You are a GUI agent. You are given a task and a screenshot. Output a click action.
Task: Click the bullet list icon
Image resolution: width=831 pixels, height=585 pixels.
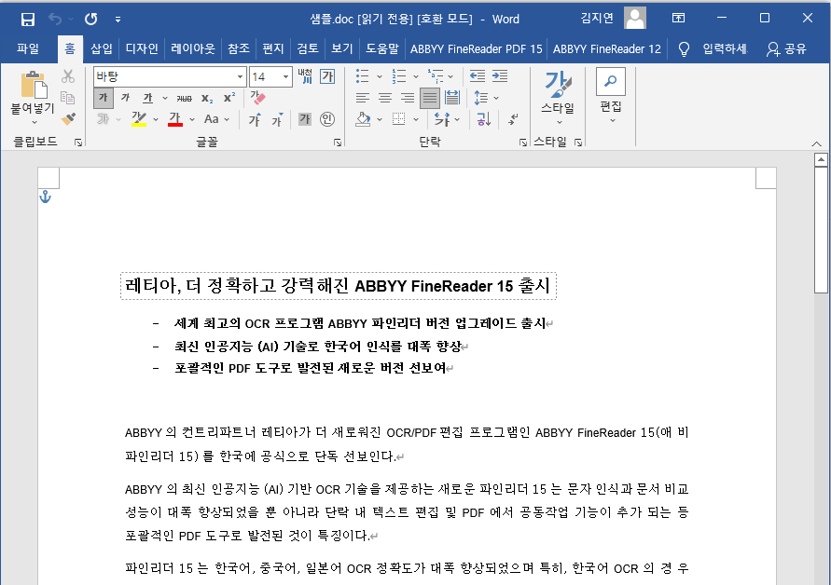[x=363, y=76]
